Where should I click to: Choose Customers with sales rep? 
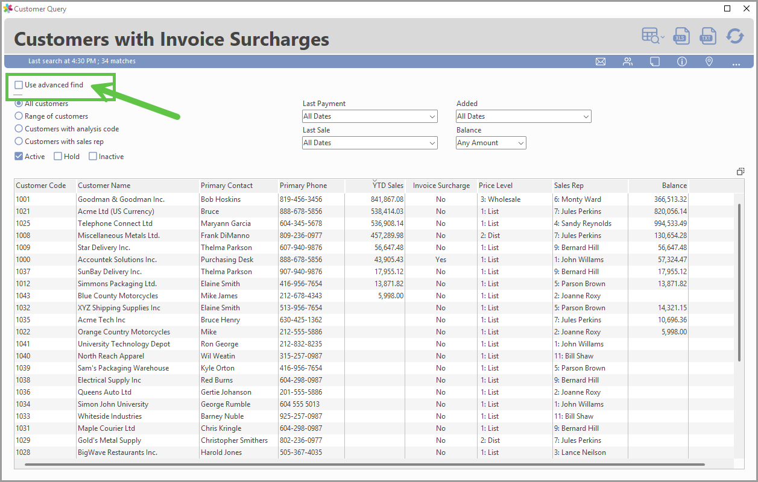[x=19, y=142]
